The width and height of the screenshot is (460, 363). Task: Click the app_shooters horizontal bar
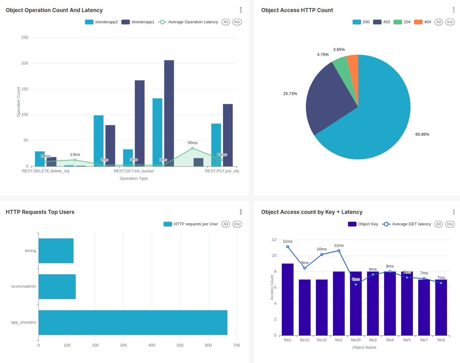133,322
